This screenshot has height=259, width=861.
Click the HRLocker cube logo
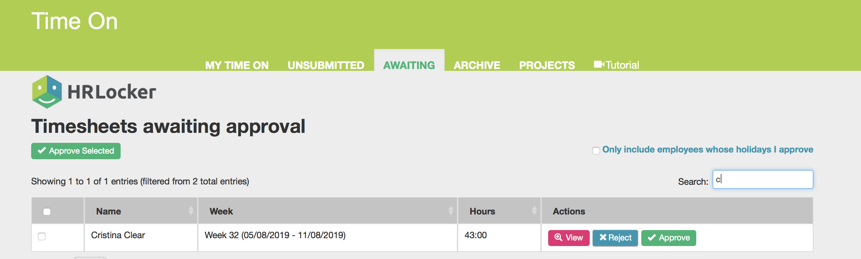pyautogui.click(x=47, y=92)
